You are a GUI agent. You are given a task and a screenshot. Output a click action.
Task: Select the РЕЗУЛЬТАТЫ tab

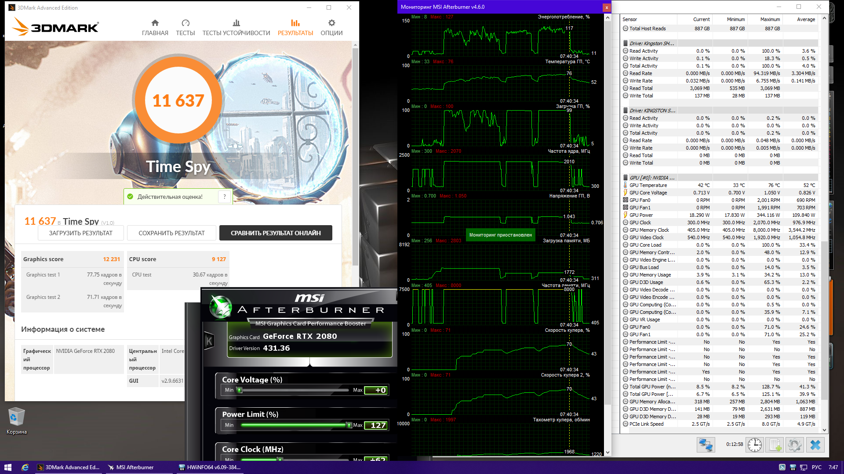click(295, 28)
